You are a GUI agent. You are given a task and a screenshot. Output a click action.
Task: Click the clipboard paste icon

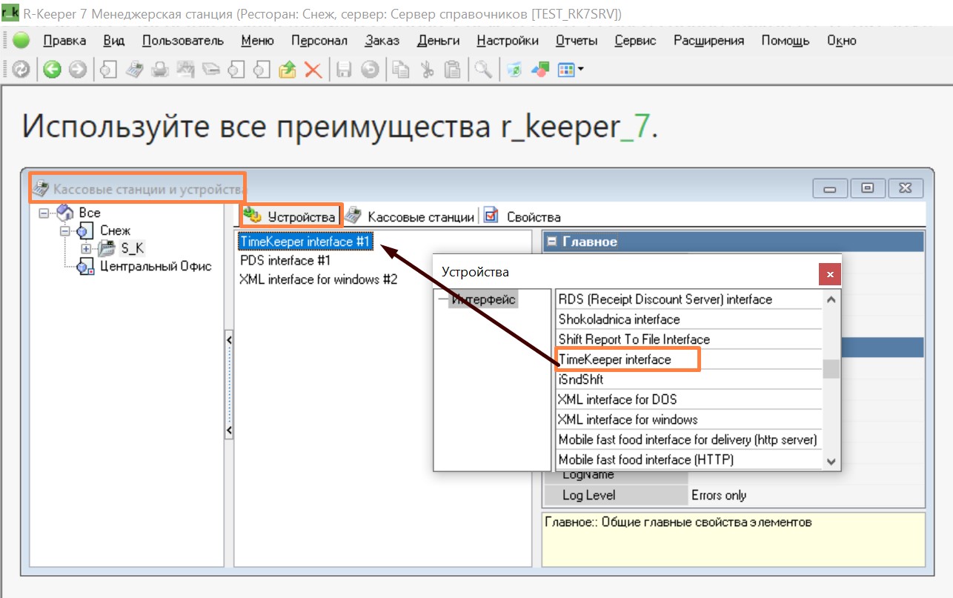452,70
